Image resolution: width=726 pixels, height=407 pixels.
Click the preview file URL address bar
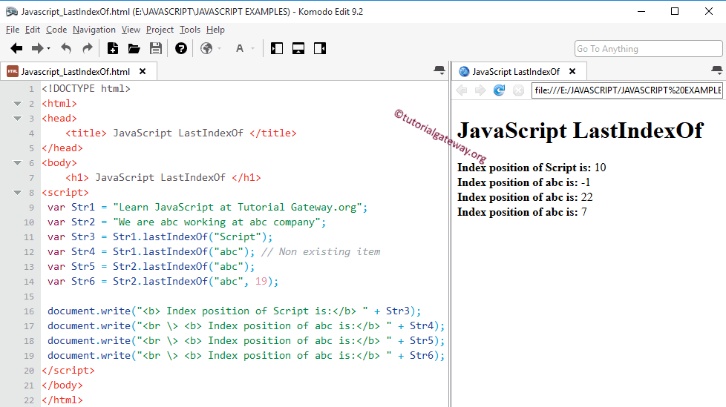point(627,90)
